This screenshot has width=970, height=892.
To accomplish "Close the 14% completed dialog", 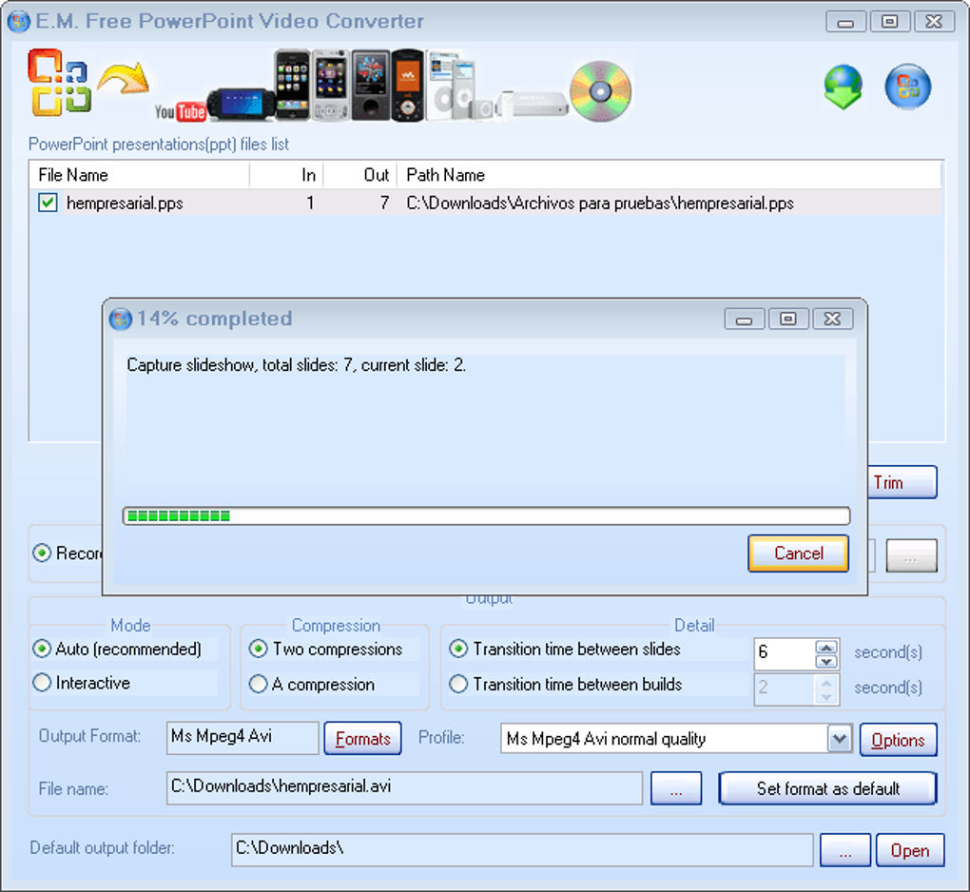I will tap(833, 320).
